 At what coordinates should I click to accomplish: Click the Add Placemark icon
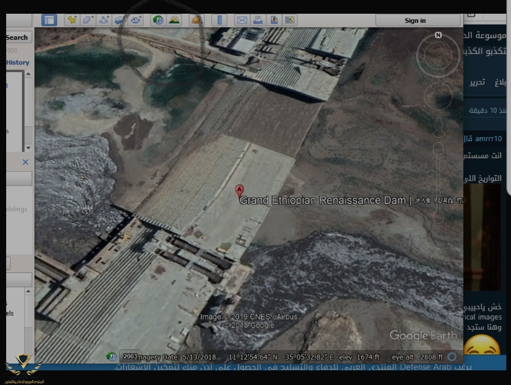click(72, 20)
